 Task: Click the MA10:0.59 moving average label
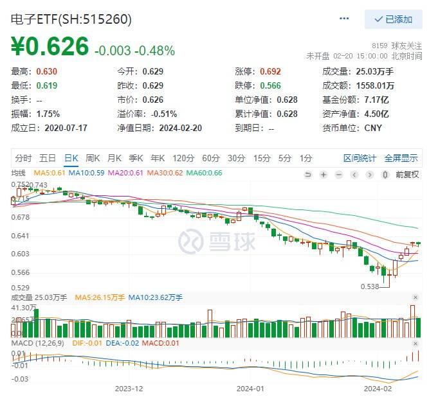coord(86,173)
